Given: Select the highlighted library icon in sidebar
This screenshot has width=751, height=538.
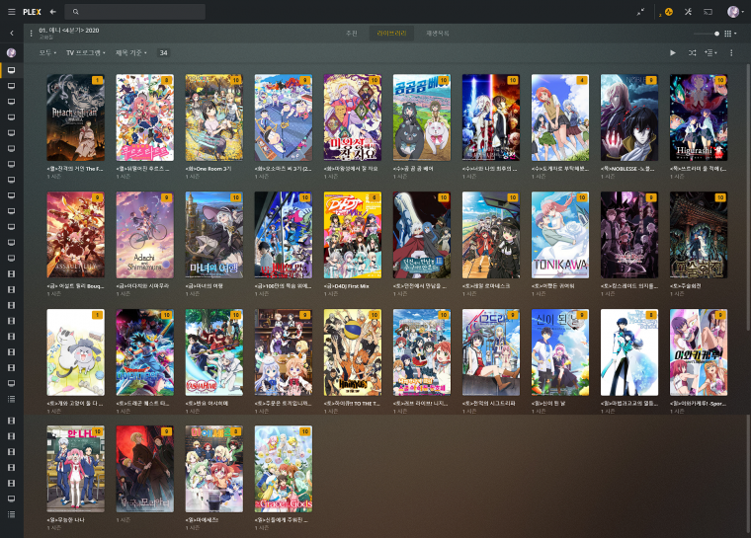Looking at the screenshot, I should 12,70.
